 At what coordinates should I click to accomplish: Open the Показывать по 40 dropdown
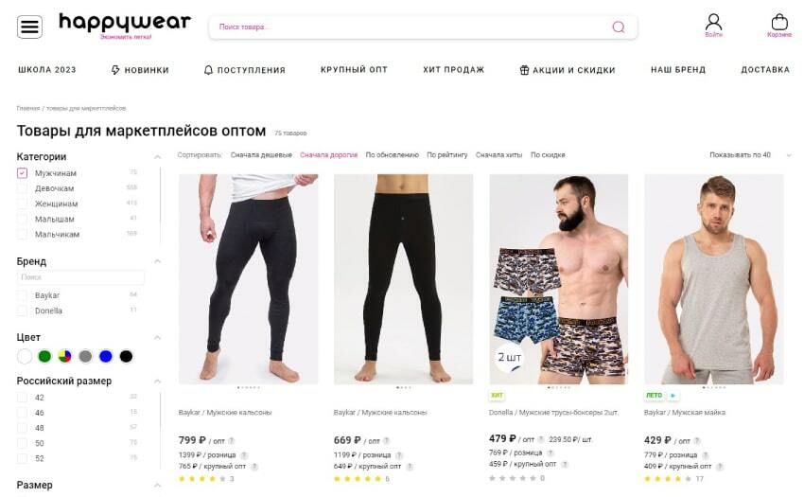(x=750, y=155)
